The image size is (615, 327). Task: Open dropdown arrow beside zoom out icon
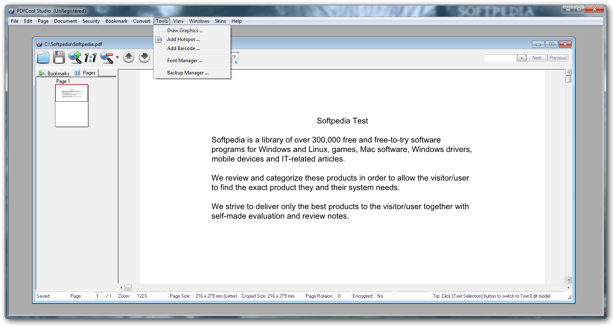tap(117, 57)
